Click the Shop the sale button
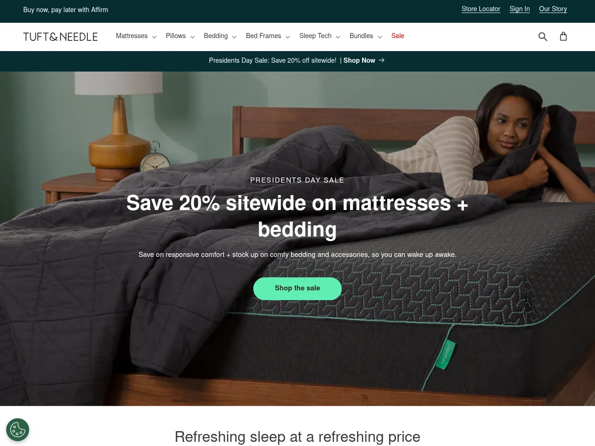Viewport: 595px width, 446px height. click(297, 289)
